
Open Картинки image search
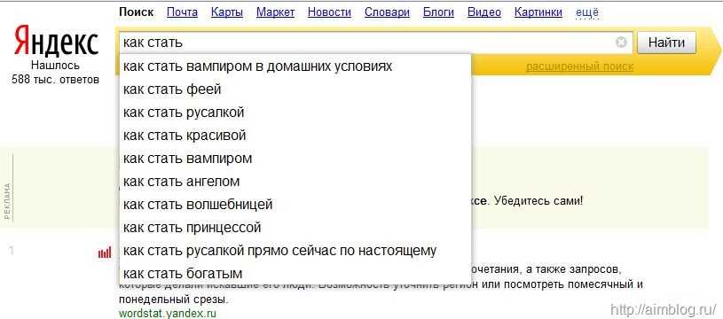(538, 12)
